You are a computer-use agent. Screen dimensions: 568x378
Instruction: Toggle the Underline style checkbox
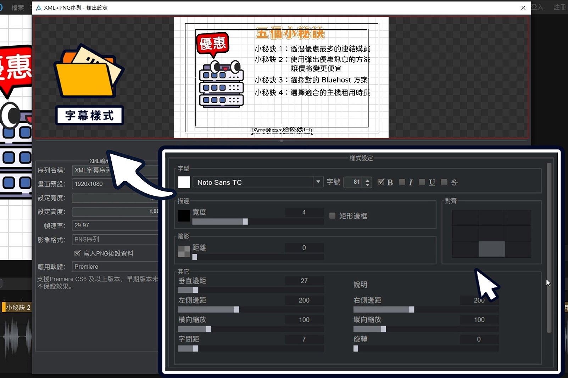tap(422, 182)
